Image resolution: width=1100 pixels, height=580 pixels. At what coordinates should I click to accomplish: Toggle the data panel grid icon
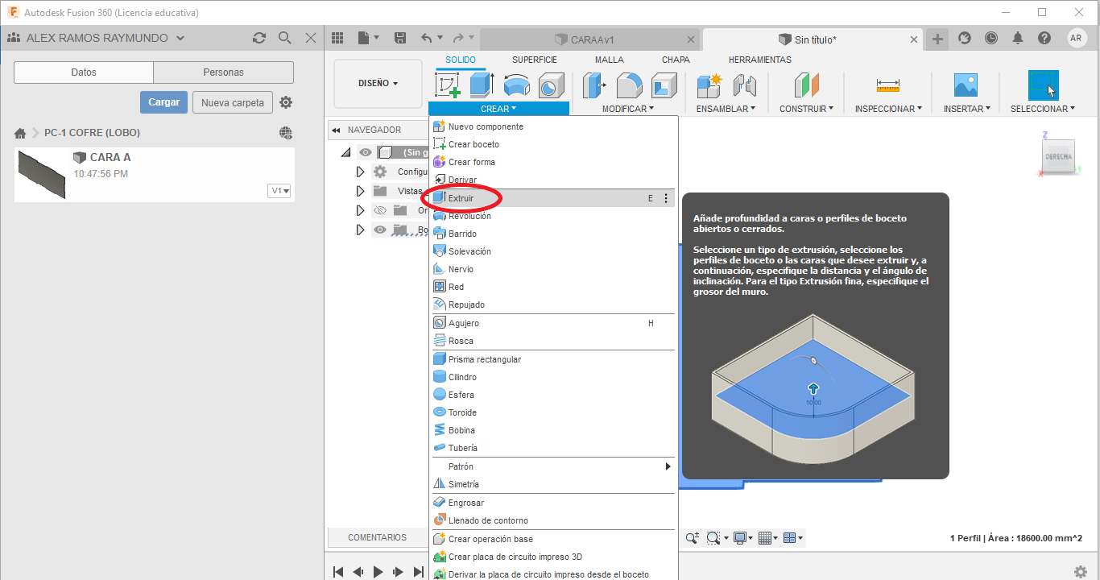pyautogui.click(x=337, y=38)
